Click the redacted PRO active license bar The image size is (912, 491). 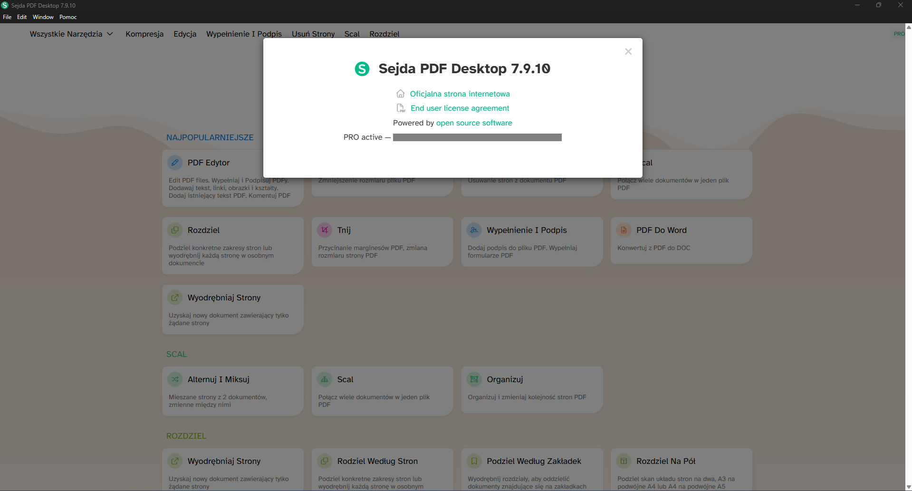click(x=477, y=137)
